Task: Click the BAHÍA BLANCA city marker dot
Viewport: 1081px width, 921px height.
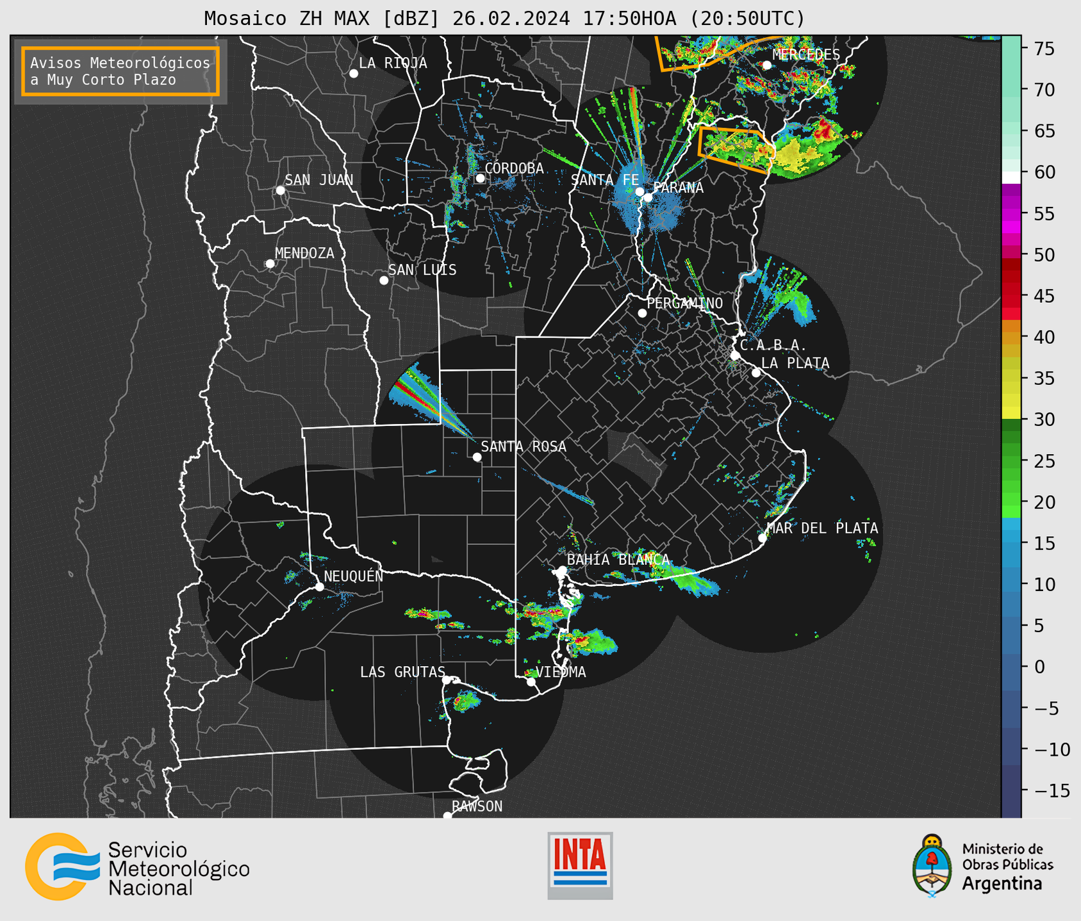Action: (562, 570)
